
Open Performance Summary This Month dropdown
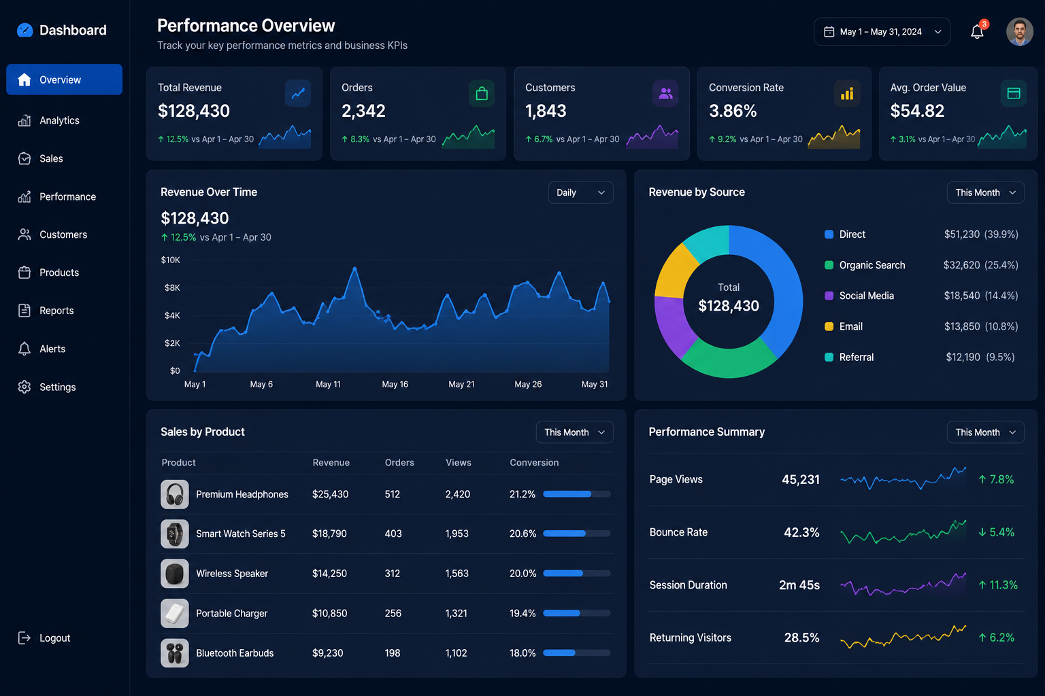click(x=985, y=432)
